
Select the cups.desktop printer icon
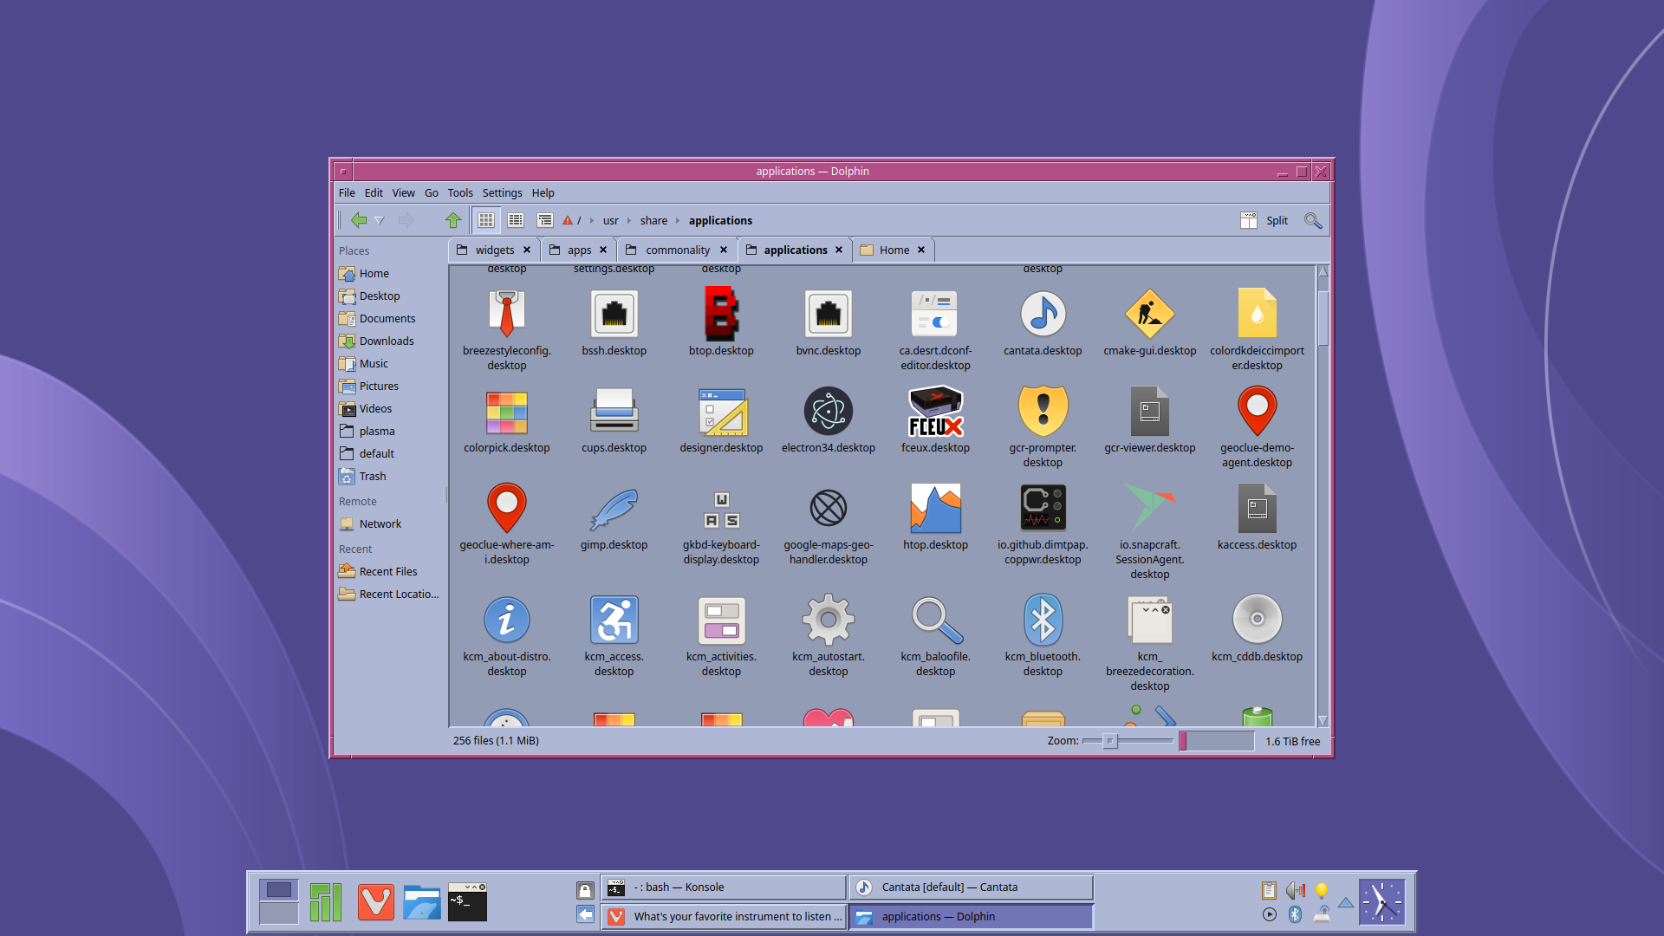(x=614, y=411)
